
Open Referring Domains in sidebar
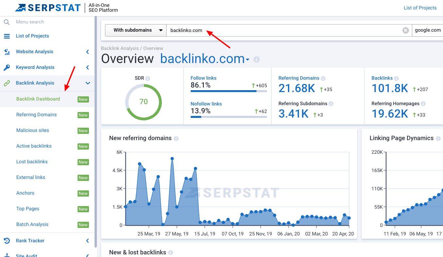36,115
